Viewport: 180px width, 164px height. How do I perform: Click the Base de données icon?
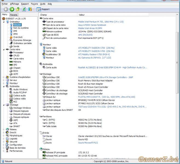pos(7,148)
